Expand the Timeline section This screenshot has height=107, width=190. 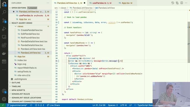(x=30, y=86)
